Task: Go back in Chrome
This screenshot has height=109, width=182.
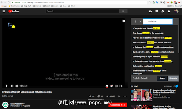Action: (x=2, y=2)
